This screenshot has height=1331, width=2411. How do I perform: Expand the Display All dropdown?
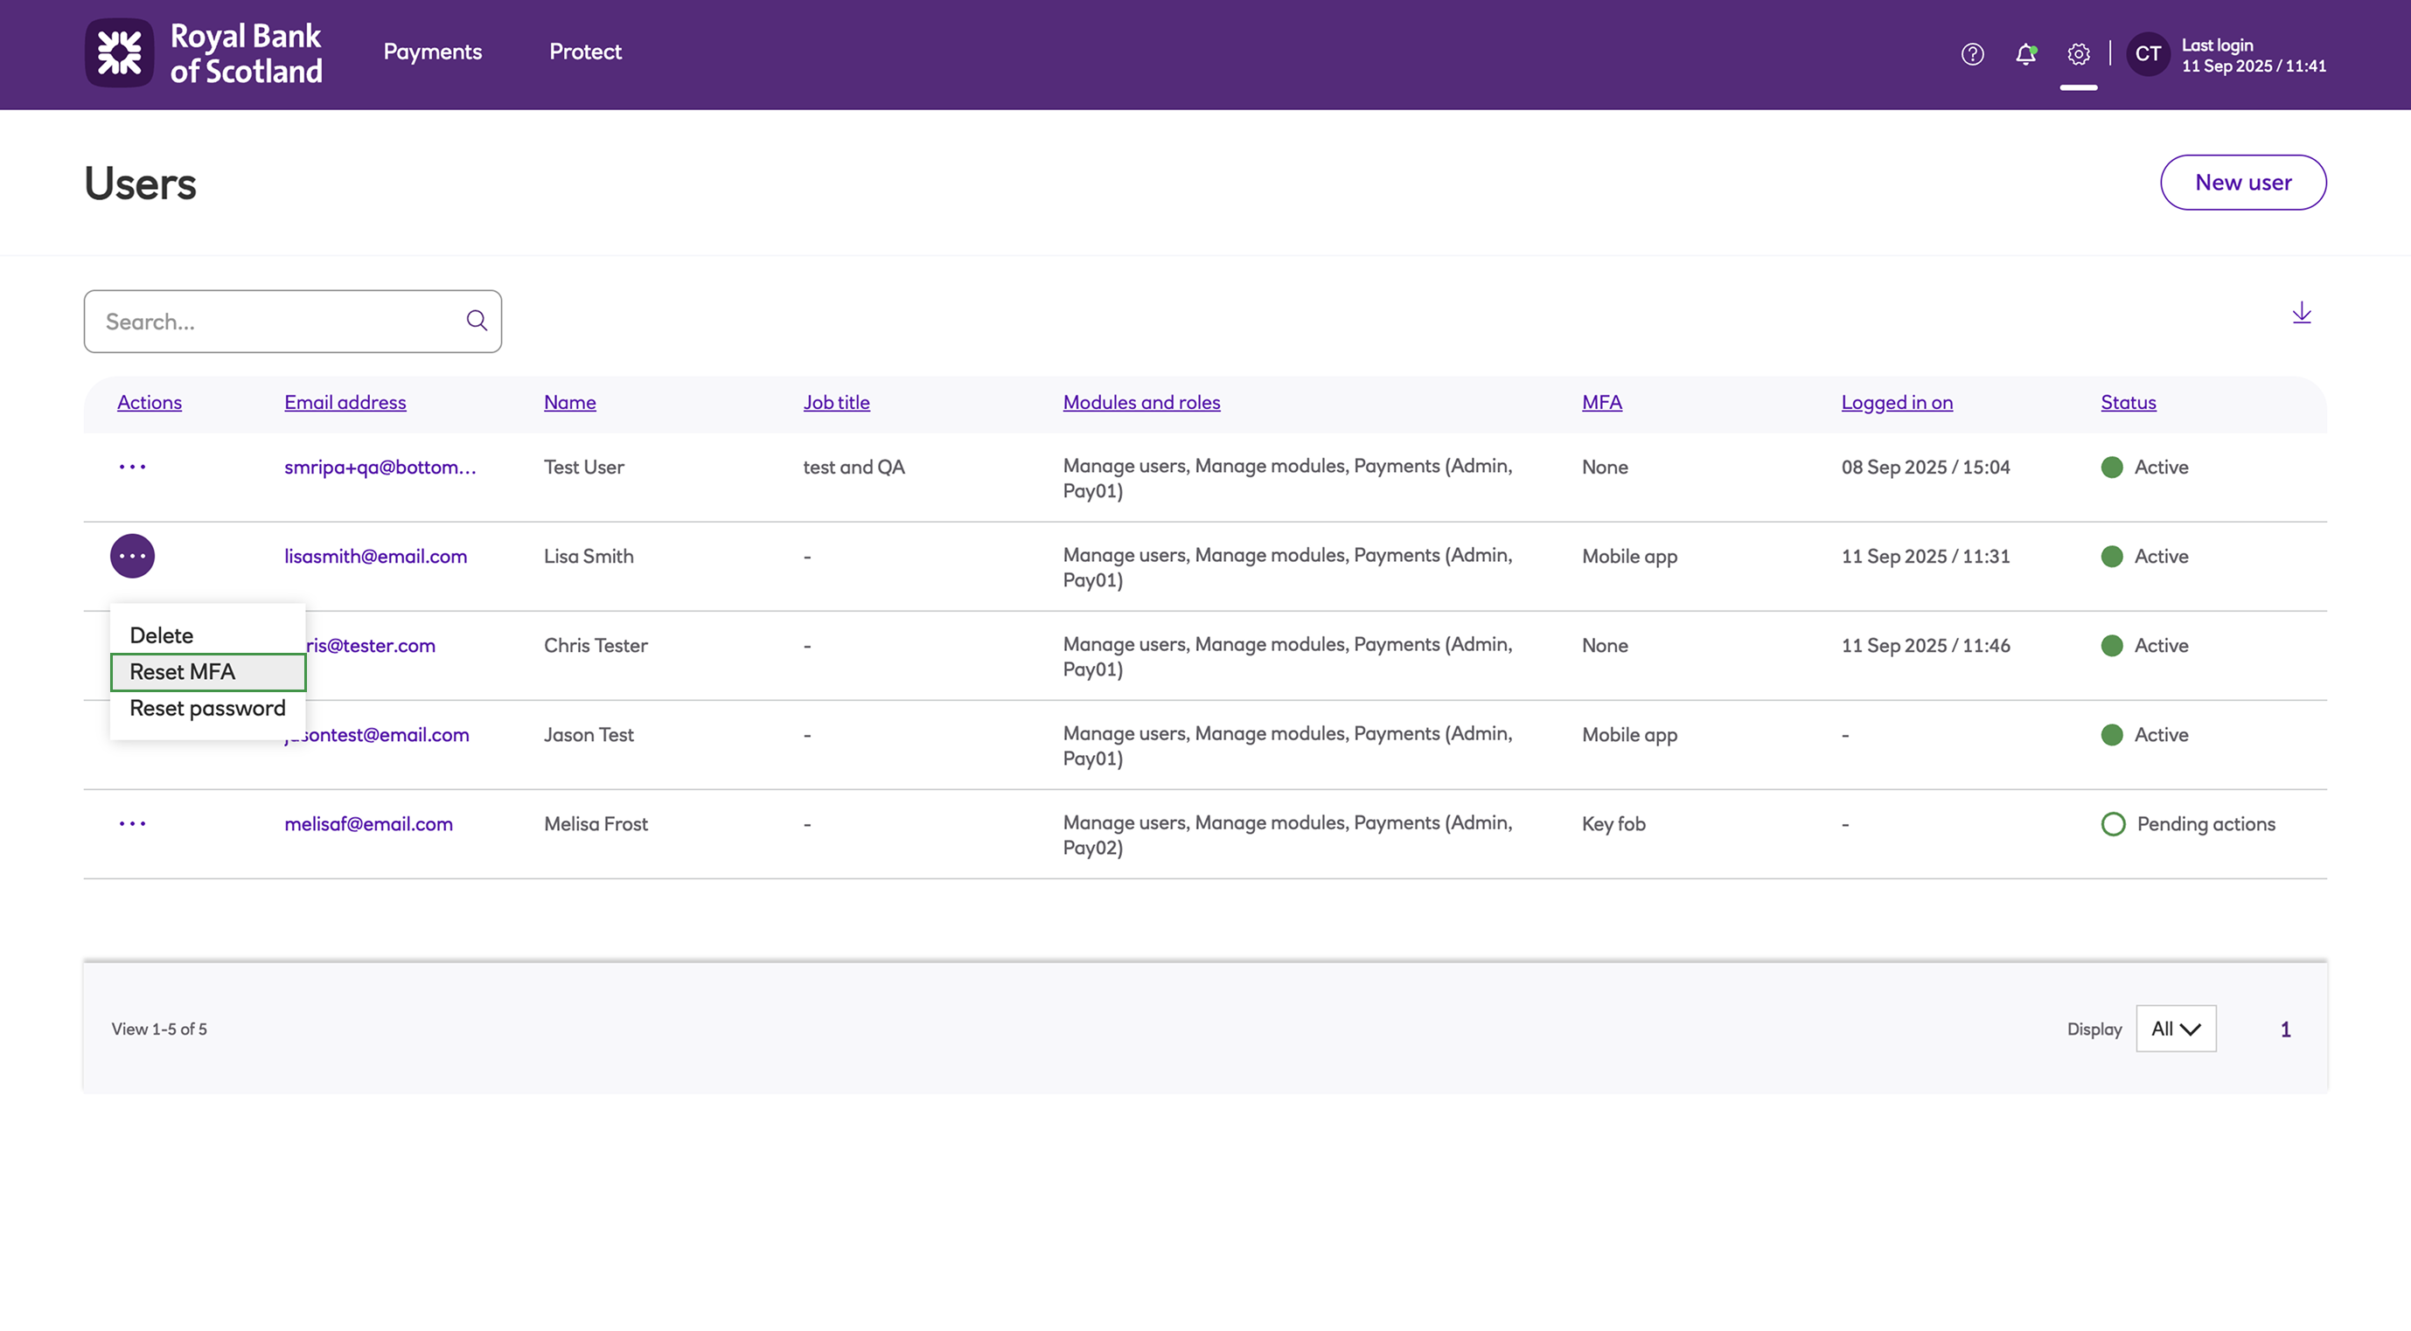[2175, 1029]
